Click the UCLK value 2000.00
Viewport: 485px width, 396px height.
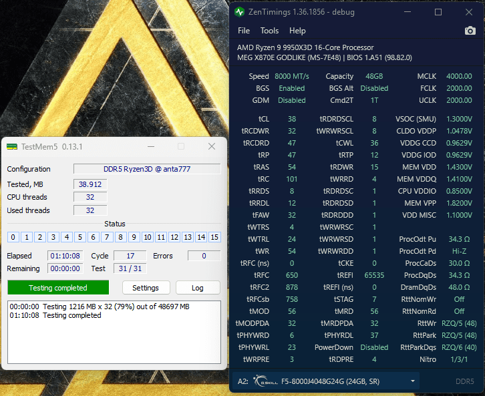tap(459, 100)
